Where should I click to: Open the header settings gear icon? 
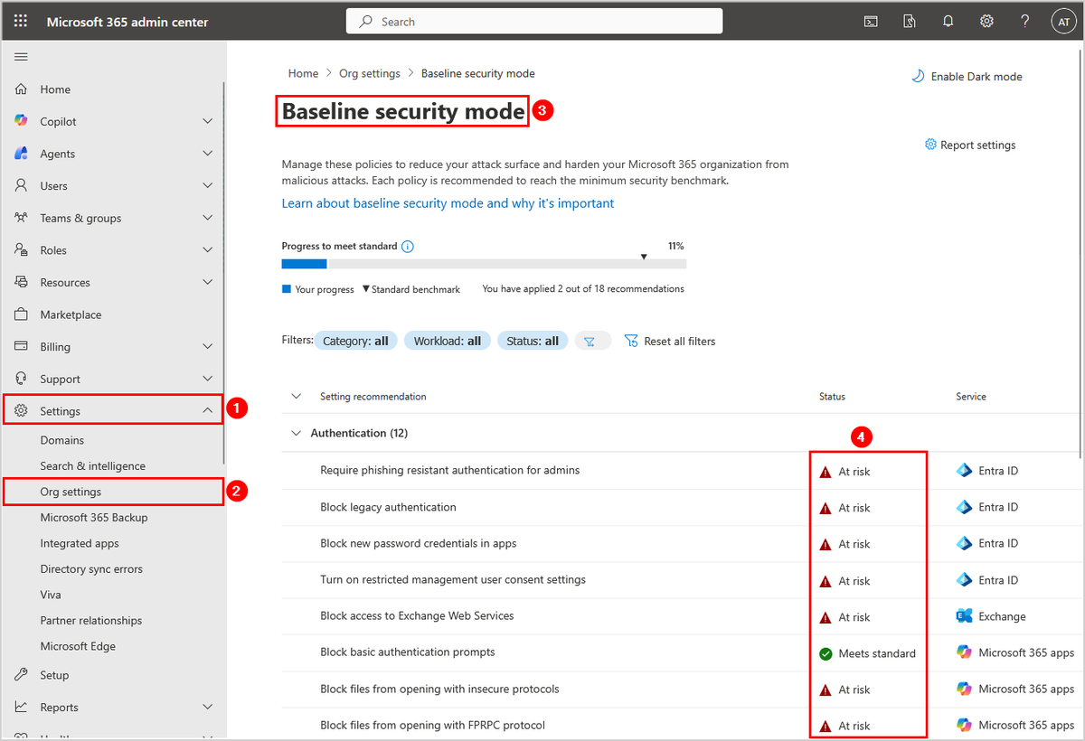987,21
